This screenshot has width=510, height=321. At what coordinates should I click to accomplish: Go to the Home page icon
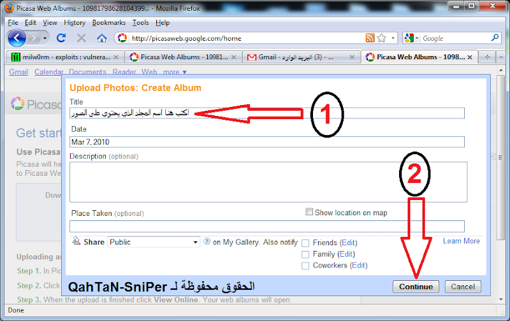[102, 38]
